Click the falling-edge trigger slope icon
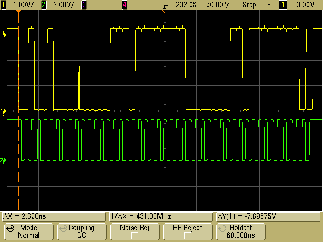This screenshot has height=242, width=323. point(269,4)
